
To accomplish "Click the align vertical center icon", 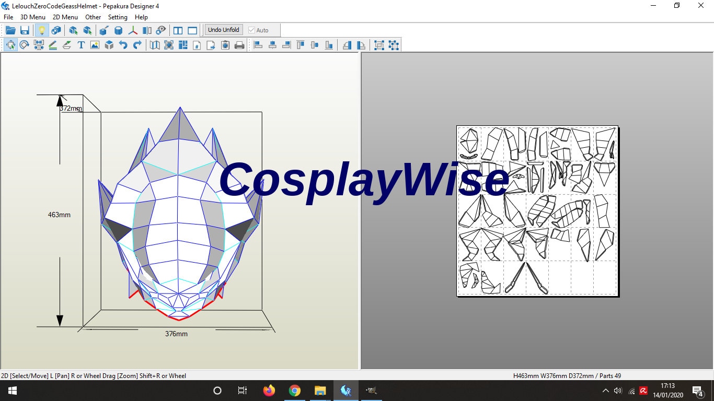I will [x=315, y=45].
